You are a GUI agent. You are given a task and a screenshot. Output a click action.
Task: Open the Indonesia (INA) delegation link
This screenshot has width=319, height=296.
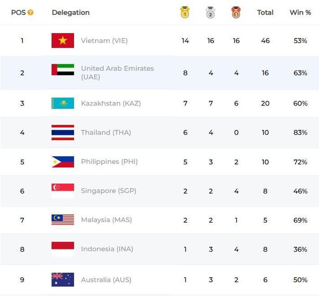click(107, 249)
